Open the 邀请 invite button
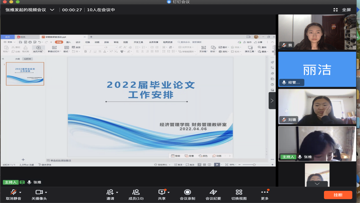 tap(110, 194)
